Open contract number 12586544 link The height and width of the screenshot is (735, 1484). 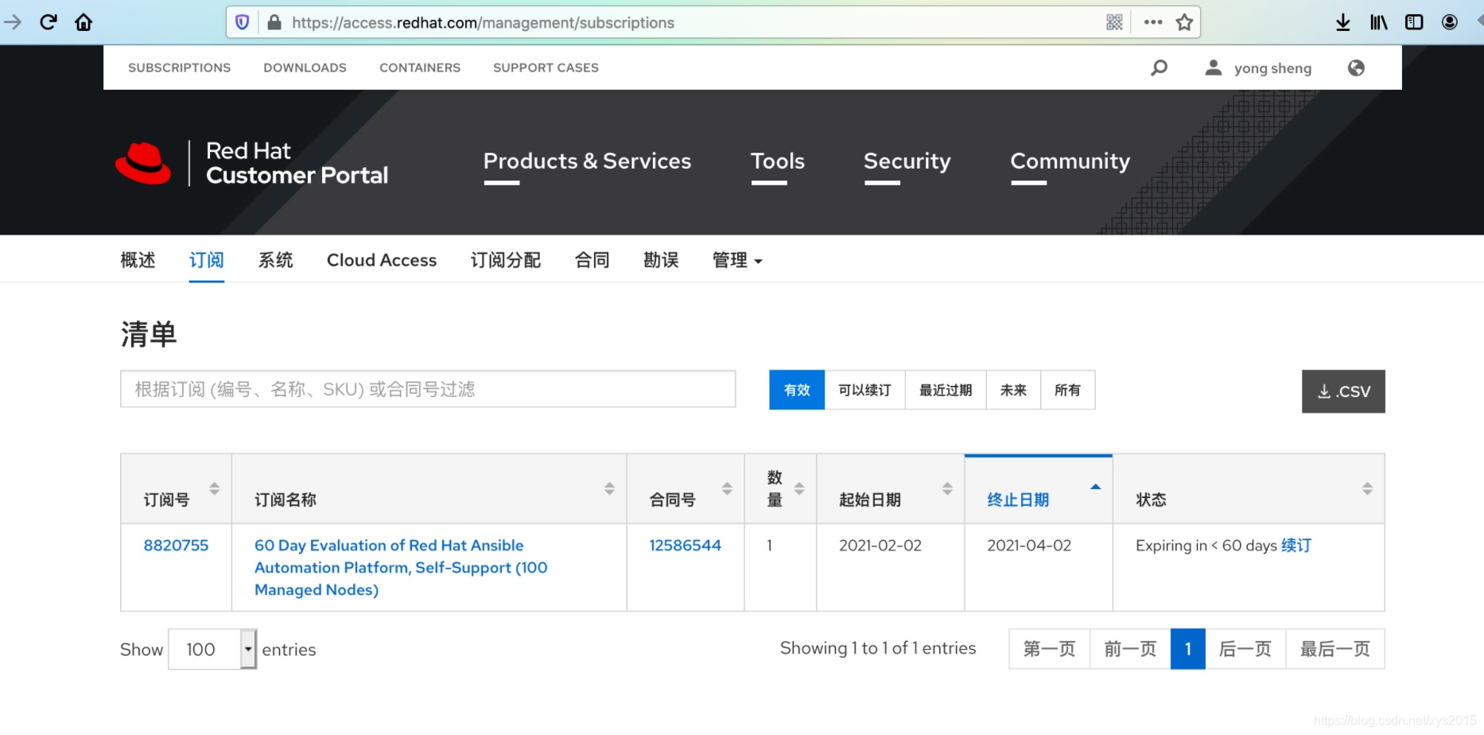[685, 545]
